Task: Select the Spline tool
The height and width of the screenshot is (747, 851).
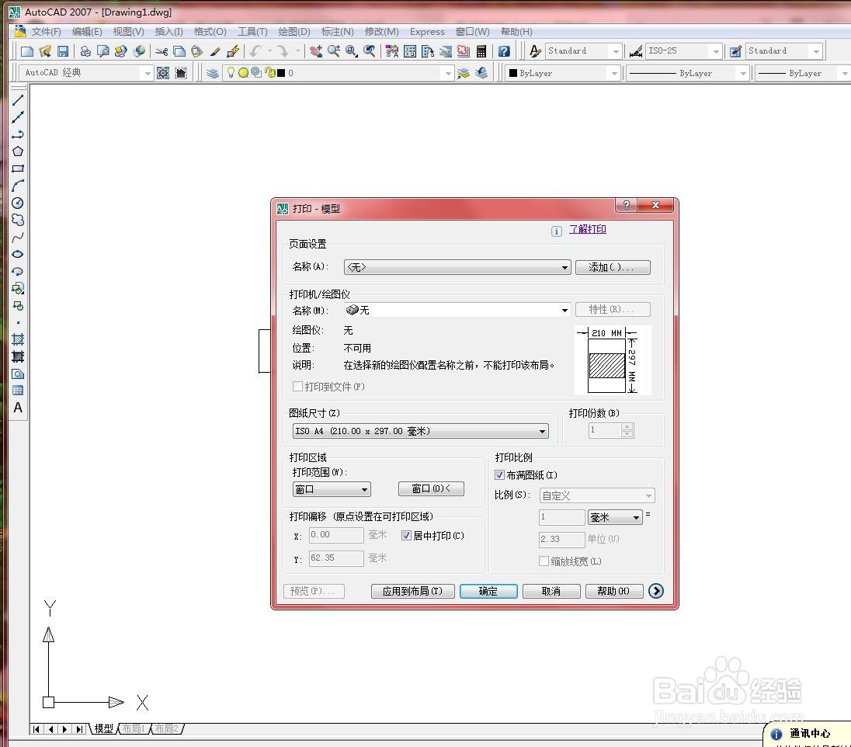Action: (x=18, y=238)
